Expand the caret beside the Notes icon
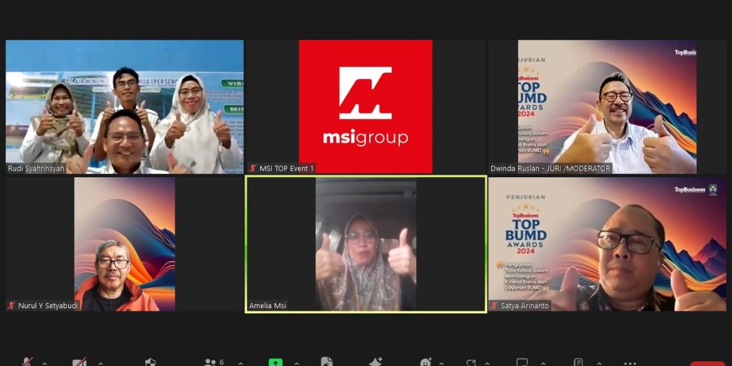This screenshot has width=732, height=366. pyautogui.click(x=599, y=363)
